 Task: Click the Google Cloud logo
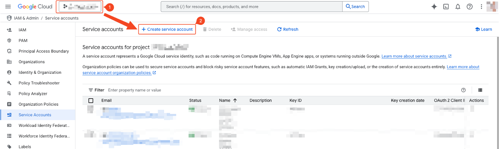(35, 6)
